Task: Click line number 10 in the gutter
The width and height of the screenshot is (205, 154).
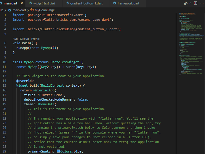Action: point(4,62)
